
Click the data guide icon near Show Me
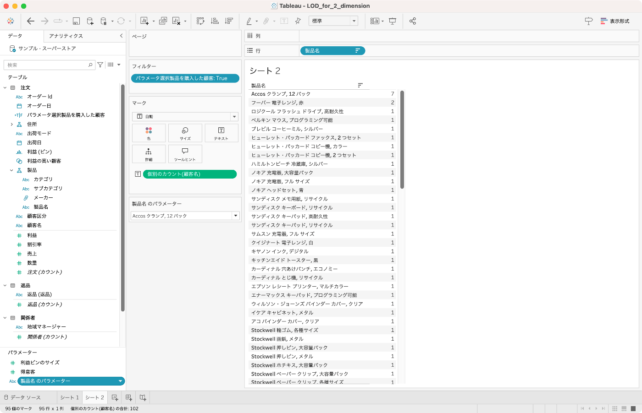589,21
